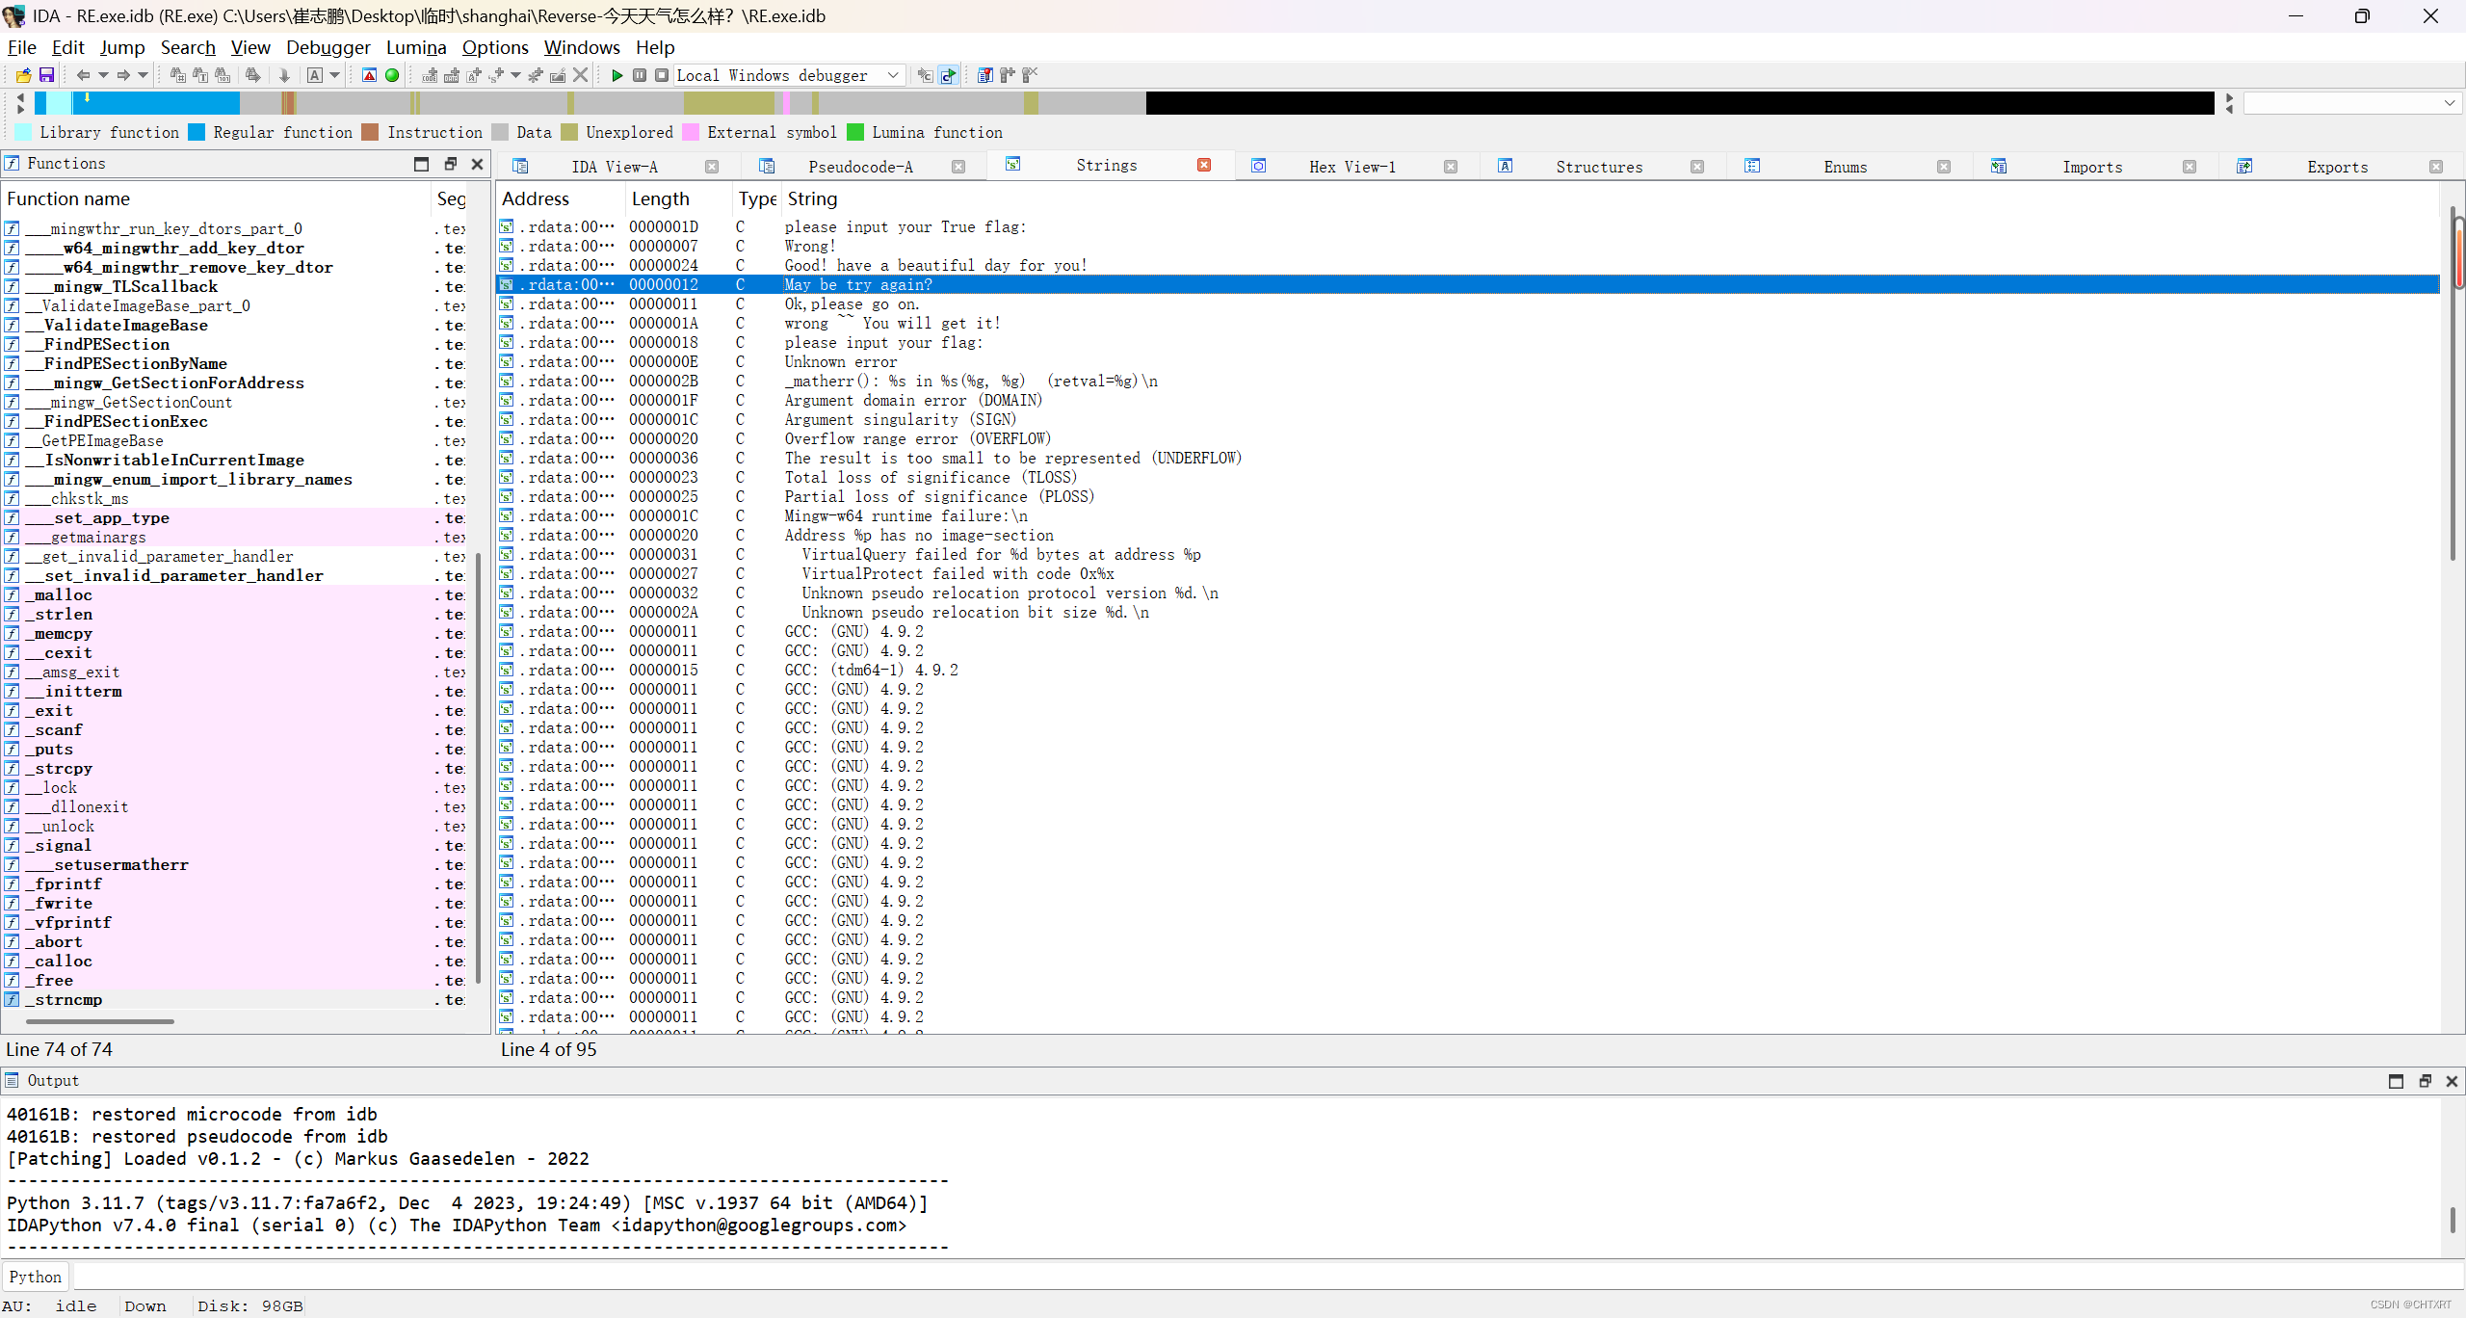Click the boxed letter A toolbar icon

tap(314, 75)
